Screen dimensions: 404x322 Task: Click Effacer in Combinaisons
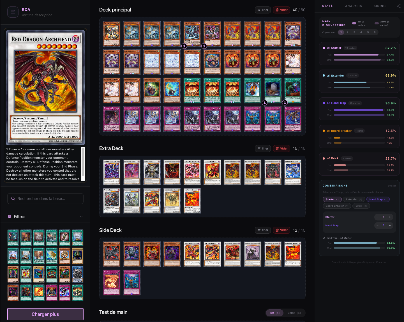[392, 186]
